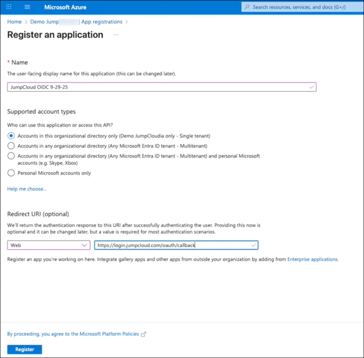Select the Multitenant account type option
This screenshot has height=358, width=364.
point(11,146)
